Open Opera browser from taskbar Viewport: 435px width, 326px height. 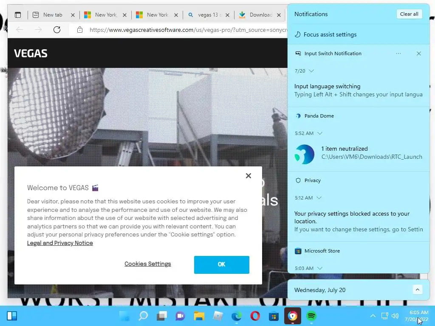[255, 316]
